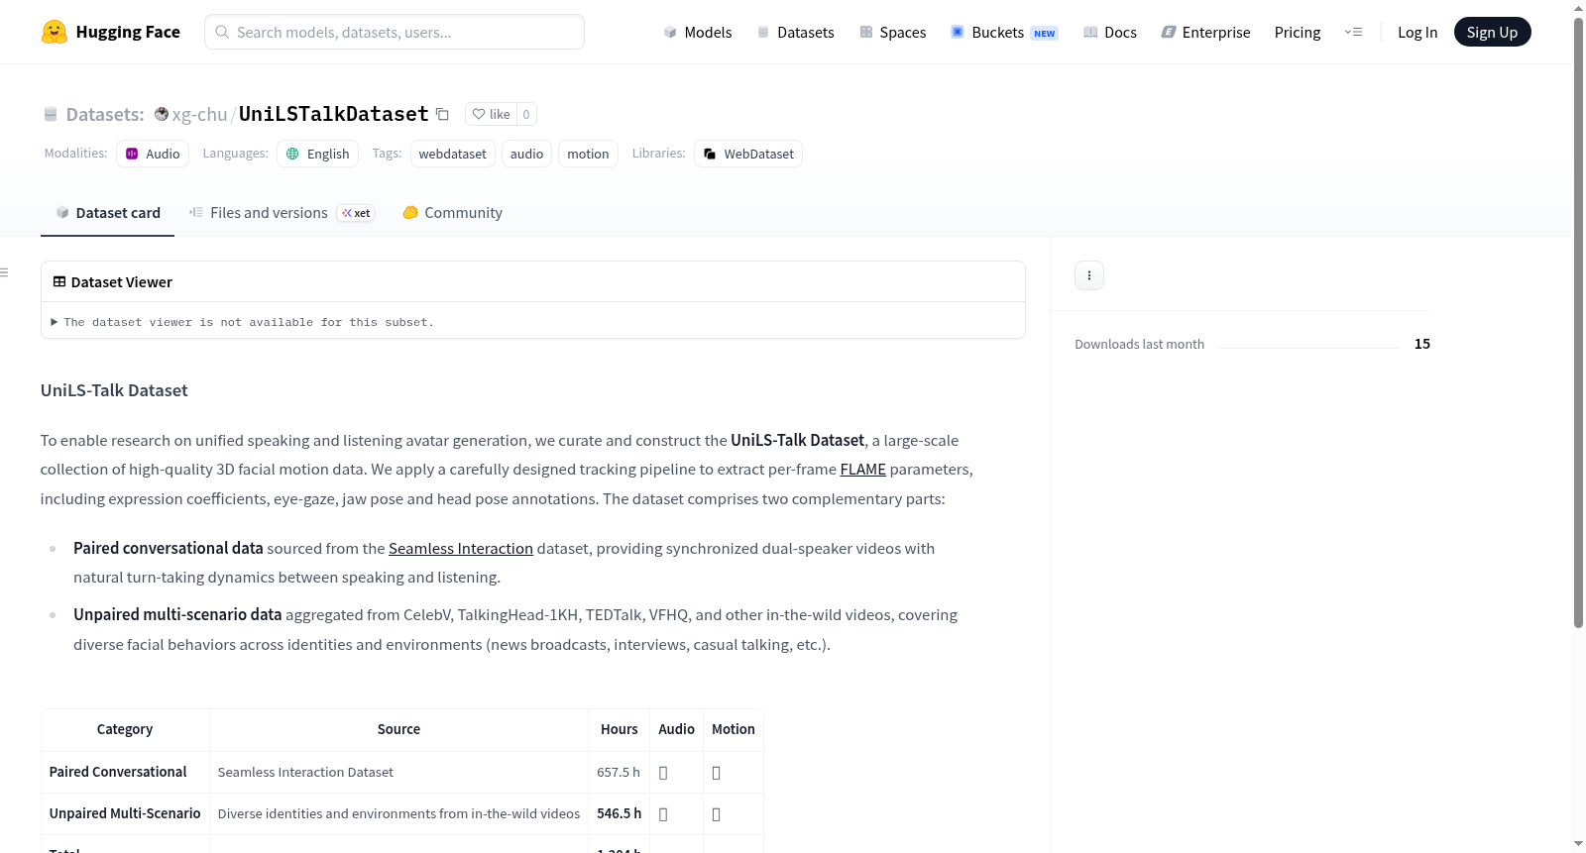
Task: Click the 657.5 h hours value
Action: click(x=619, y=772)
